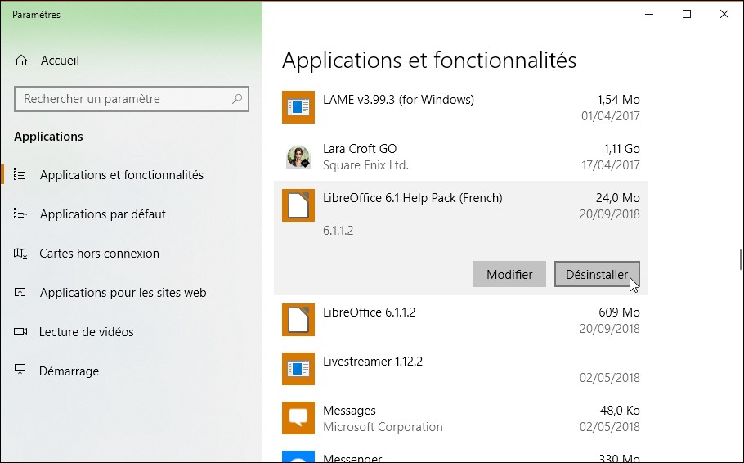Screen dimensions: 744x463
Task: Click the LibreOffice 6.1.1.2 app icon
Action: click(x=298, y=320)
